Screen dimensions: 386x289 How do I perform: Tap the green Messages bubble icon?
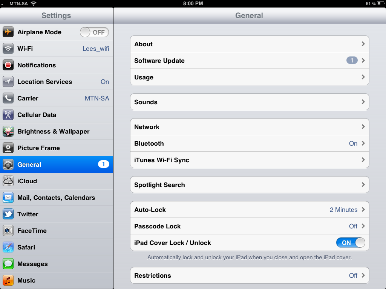[x=8, y=264]
